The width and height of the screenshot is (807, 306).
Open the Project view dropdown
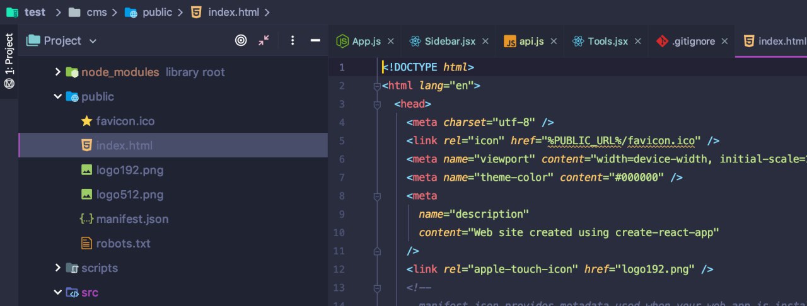click(x=93, y=42)
